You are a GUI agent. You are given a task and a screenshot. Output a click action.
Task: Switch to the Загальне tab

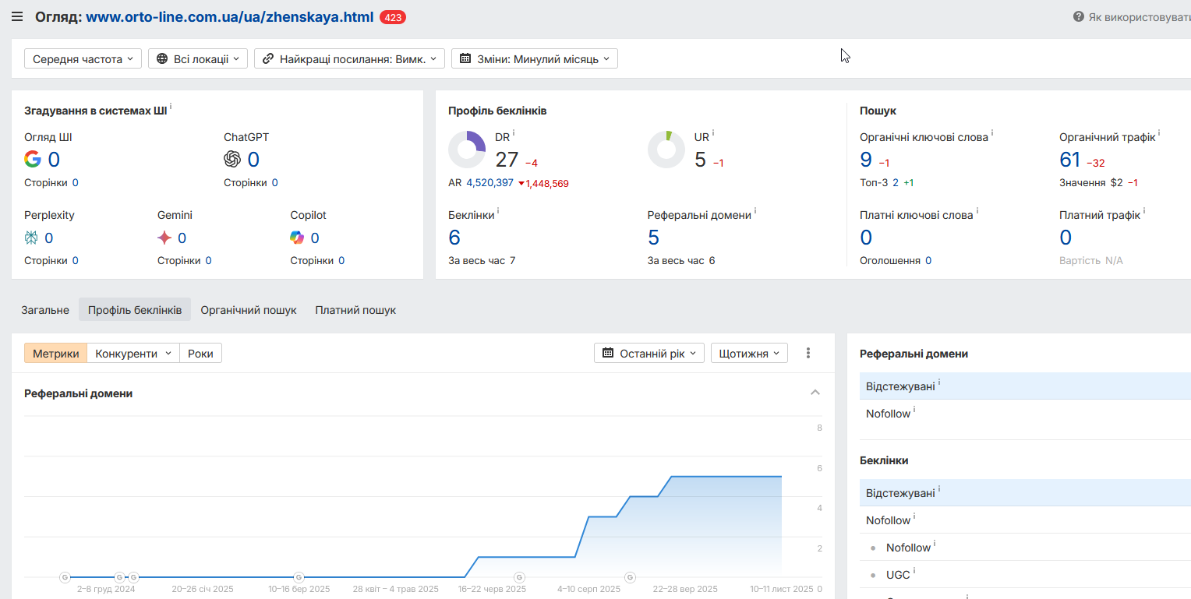coord(45,310)
